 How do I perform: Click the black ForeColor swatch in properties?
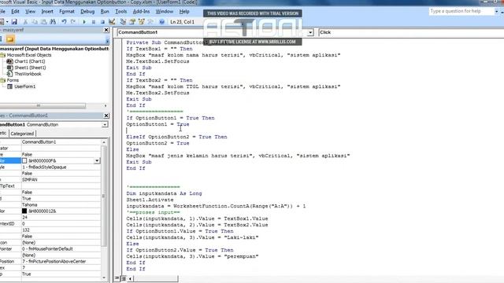click(24, 211)
